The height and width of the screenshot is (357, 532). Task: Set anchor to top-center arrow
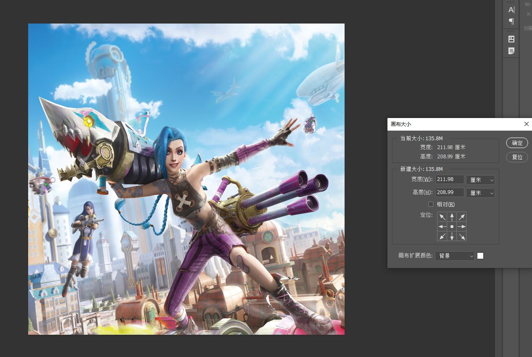[x=452, y=217]
